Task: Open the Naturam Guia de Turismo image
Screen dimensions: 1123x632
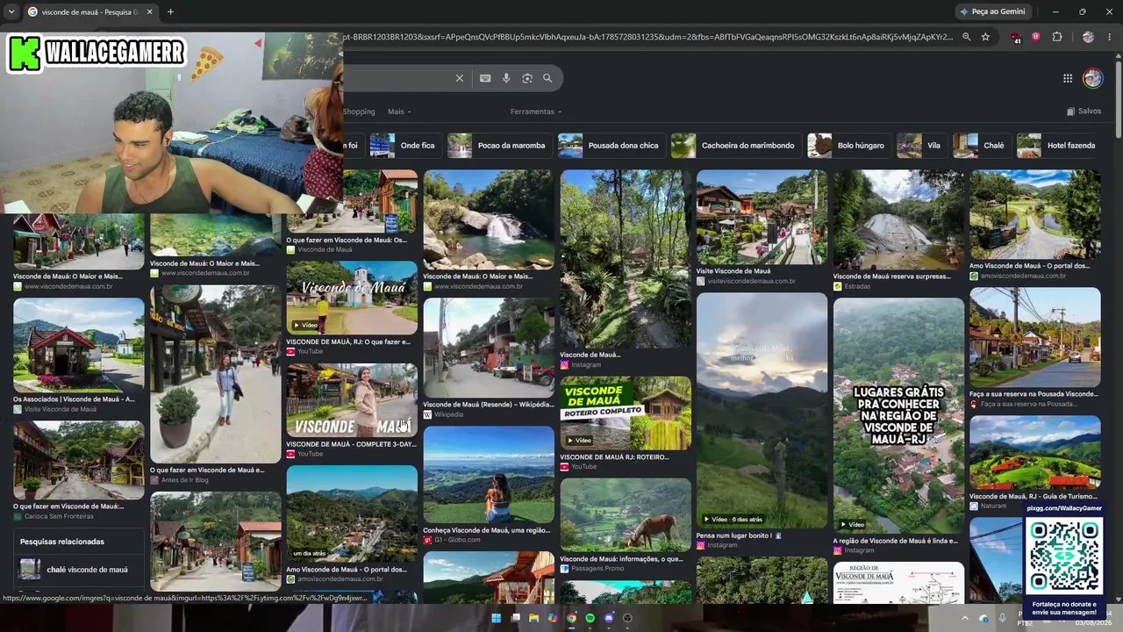Action: pyautogui.click(x=1035, y=452)
